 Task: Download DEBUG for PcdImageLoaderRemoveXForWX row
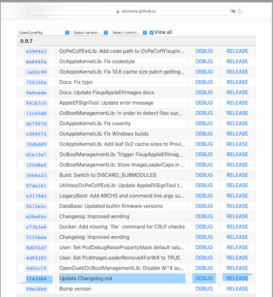tap(204, 258)
